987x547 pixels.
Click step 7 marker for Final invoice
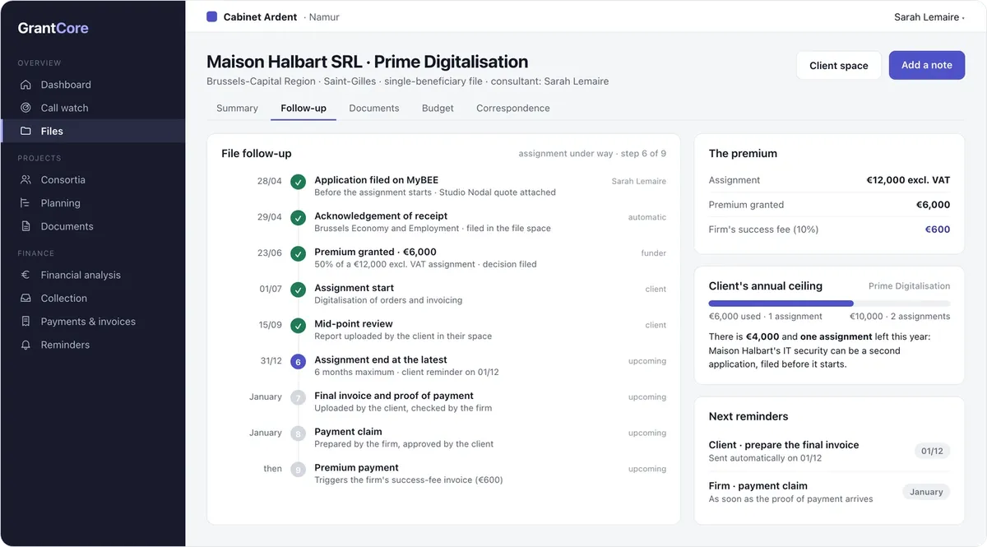299,397
